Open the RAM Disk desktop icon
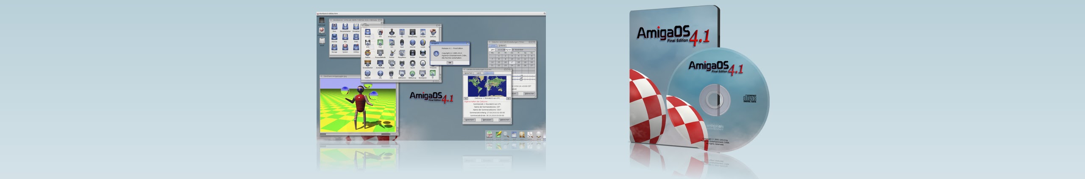The image size is (1085, 179). pyautogui.click(x=322, y=21)
